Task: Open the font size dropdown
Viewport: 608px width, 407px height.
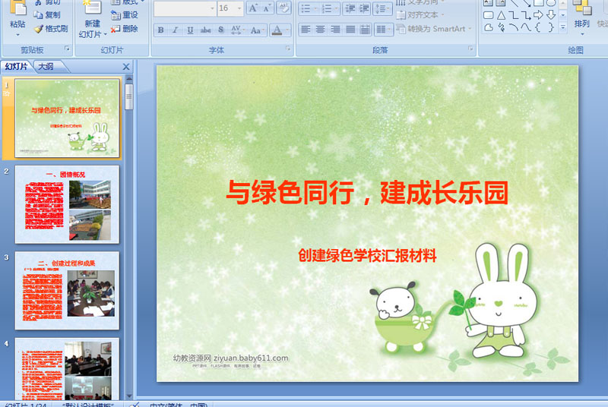Action: coord(239,8)
